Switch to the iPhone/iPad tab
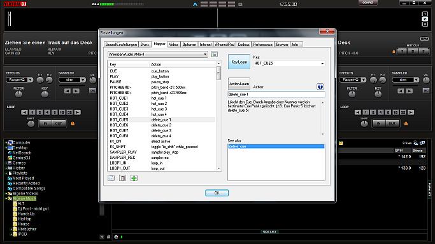Viewport: 435px width, 244px height. pos(225,44)
